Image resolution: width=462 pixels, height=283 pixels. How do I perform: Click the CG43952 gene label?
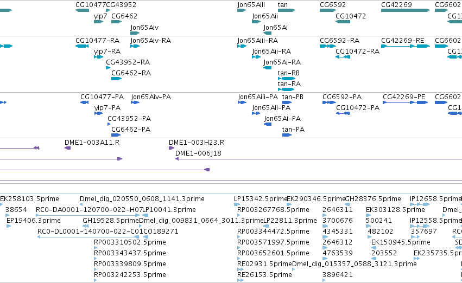pyautogui.click(x=121, y=5)
